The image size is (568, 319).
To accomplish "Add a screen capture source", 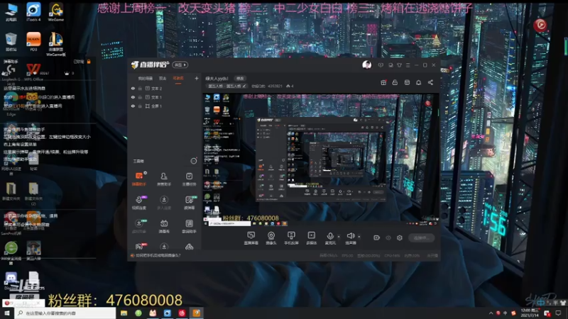I will pyautogui.click(x=251, y=238).
